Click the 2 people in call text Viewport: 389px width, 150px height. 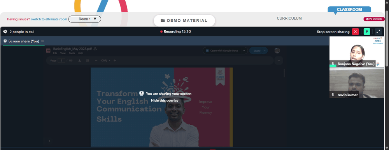(x=22, y=32)
